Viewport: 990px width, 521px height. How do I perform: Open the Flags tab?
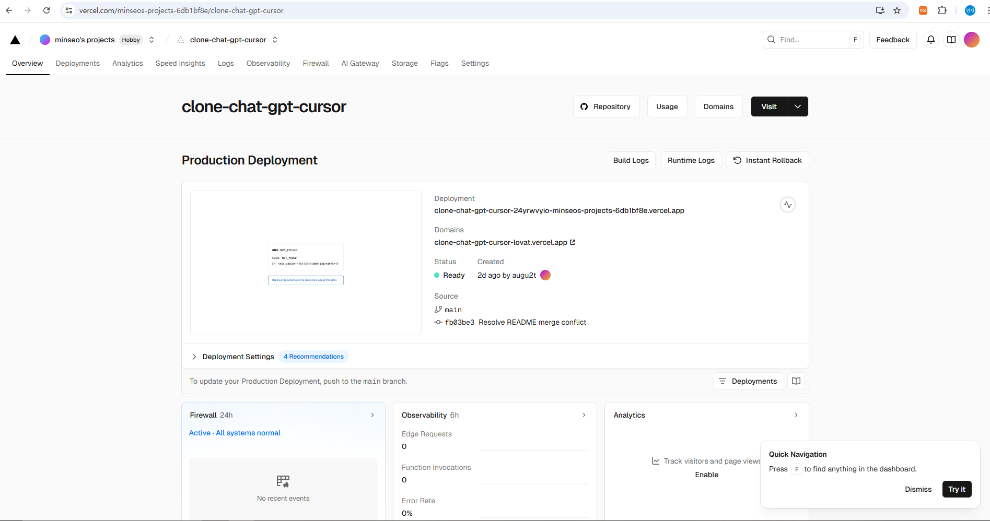[x=439, y=63]
